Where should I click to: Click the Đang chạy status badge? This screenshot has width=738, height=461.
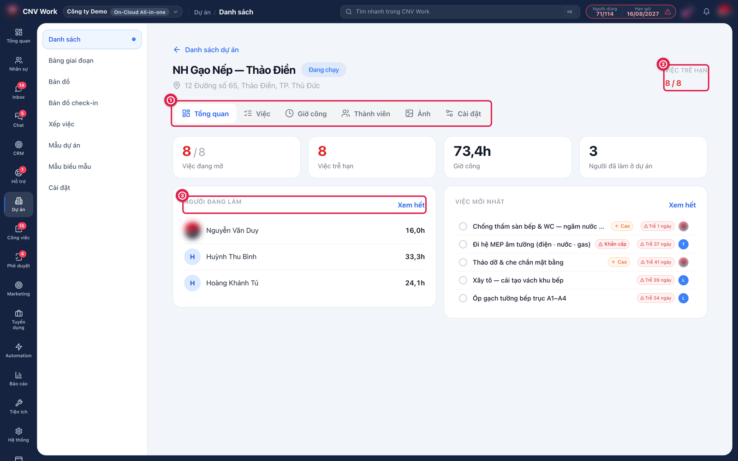[x=323, y=70]
